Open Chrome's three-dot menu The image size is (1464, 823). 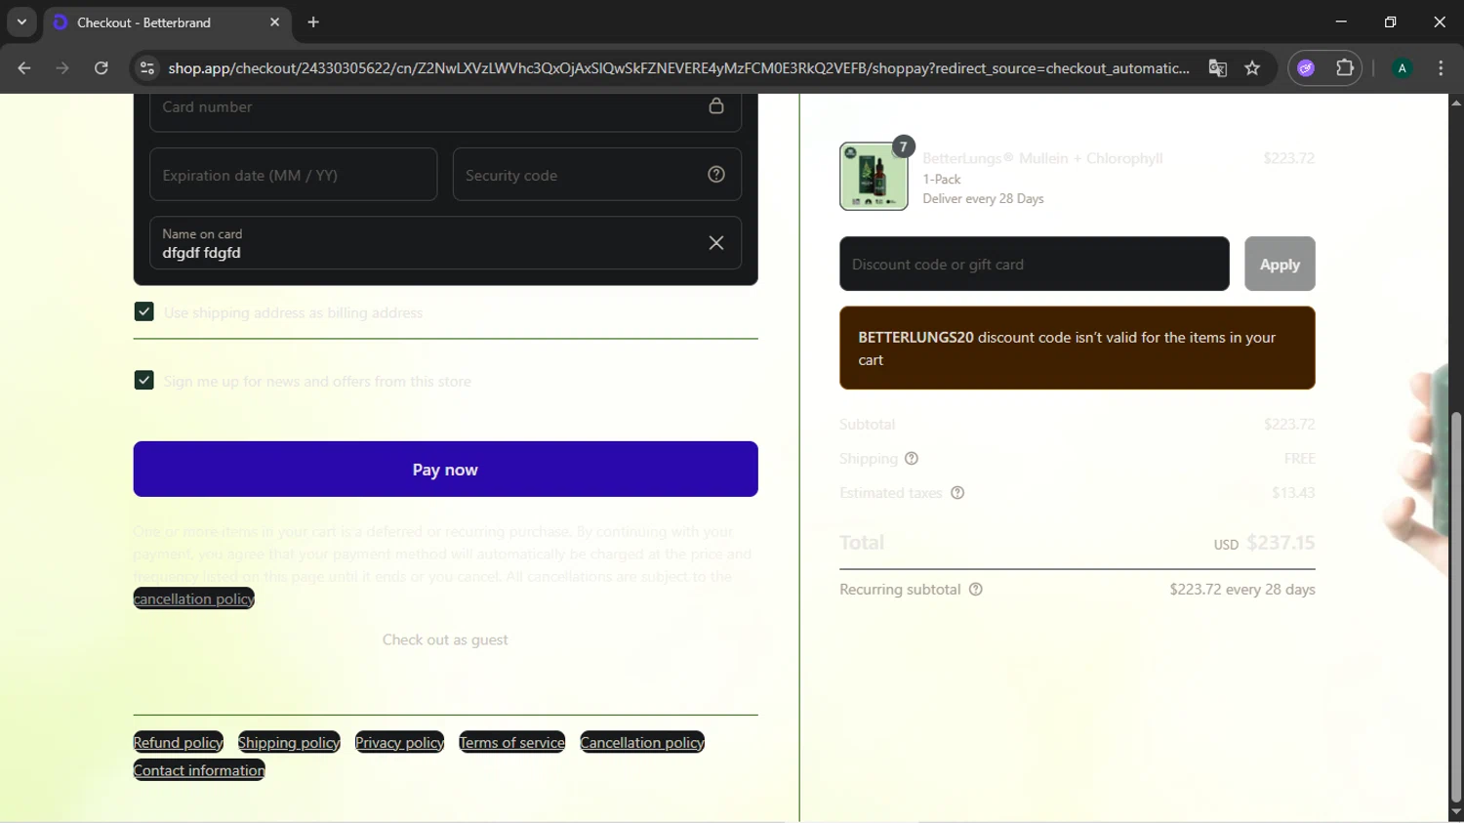coord(1441,68)
